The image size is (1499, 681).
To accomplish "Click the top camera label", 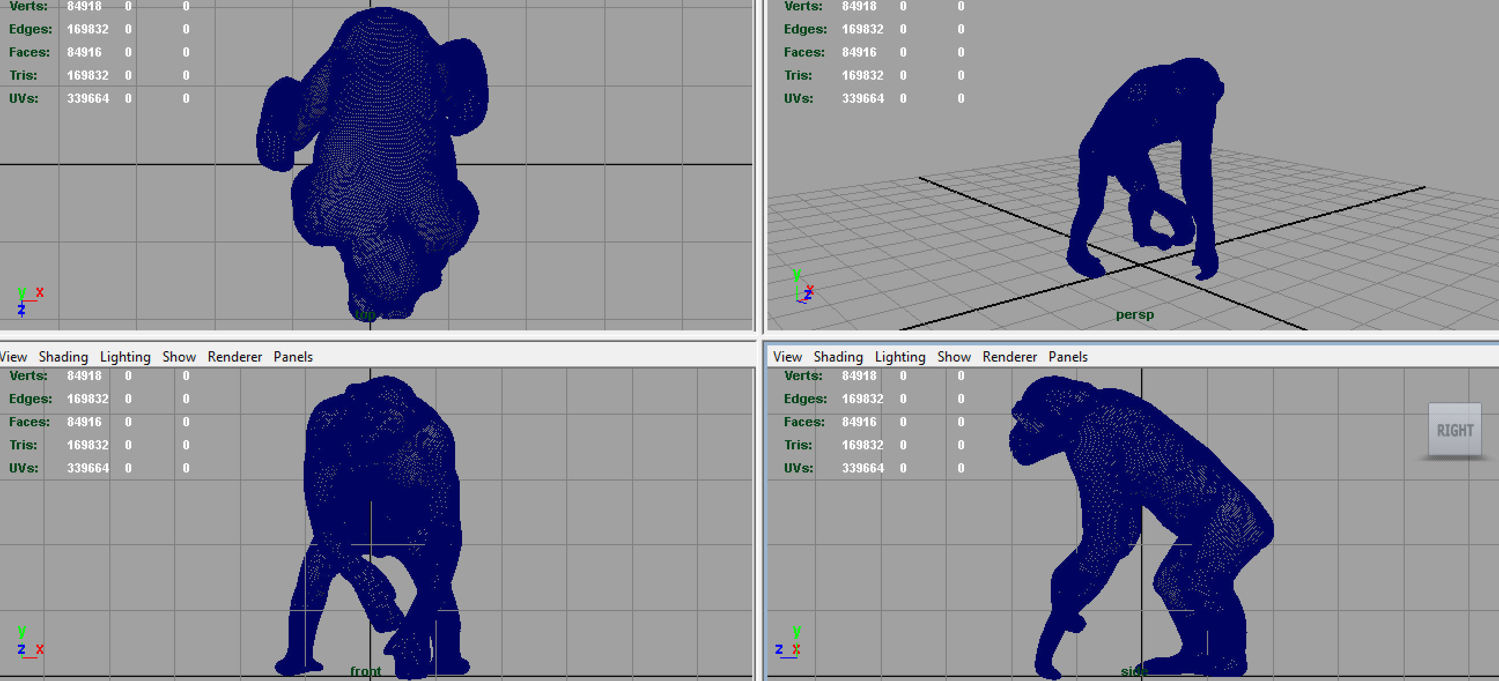I will (x=365, y=314).
